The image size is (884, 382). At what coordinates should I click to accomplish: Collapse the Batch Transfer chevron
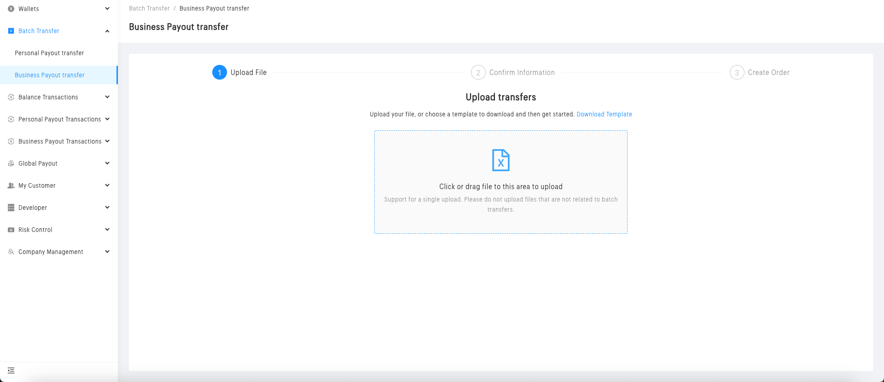[x=107, y=31]
